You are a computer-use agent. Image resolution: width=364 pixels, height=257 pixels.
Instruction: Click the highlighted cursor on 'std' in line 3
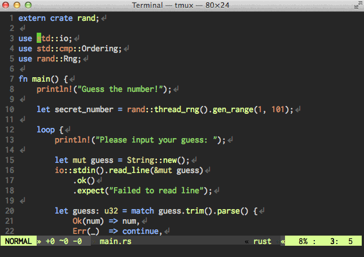click(39, 38)
